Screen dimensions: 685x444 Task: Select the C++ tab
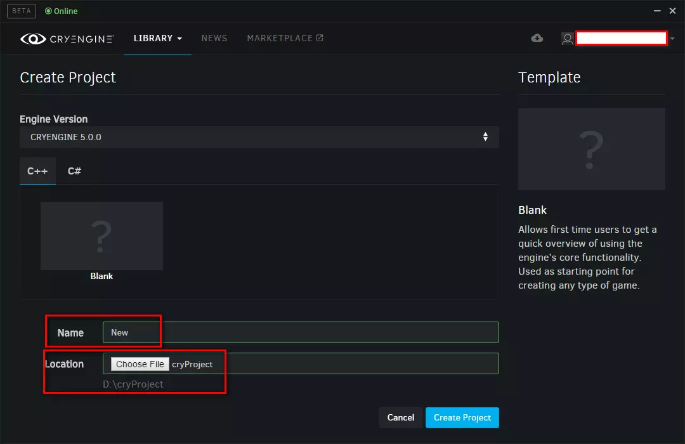tap(37, 171)
